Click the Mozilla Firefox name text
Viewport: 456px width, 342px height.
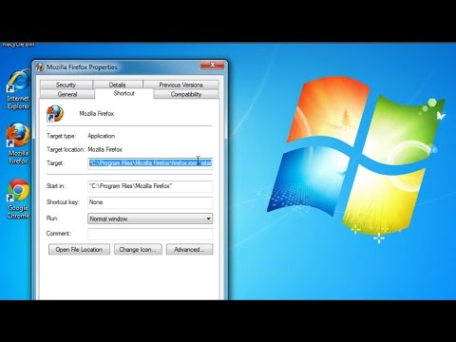[x=97, y=114]
